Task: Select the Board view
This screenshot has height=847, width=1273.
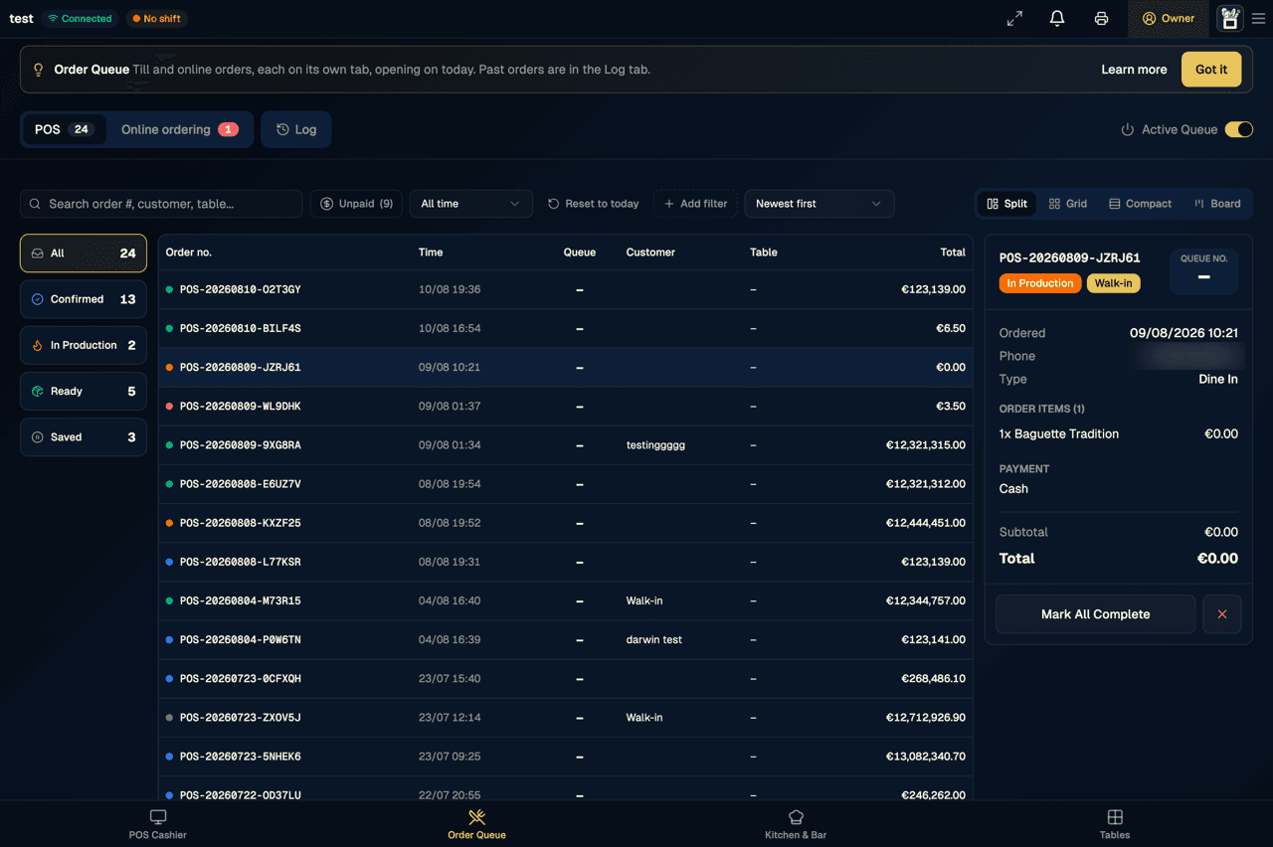Action: pos(1217,204)
